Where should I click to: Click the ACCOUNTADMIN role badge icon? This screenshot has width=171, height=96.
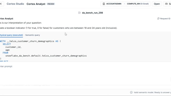(104, 4)
